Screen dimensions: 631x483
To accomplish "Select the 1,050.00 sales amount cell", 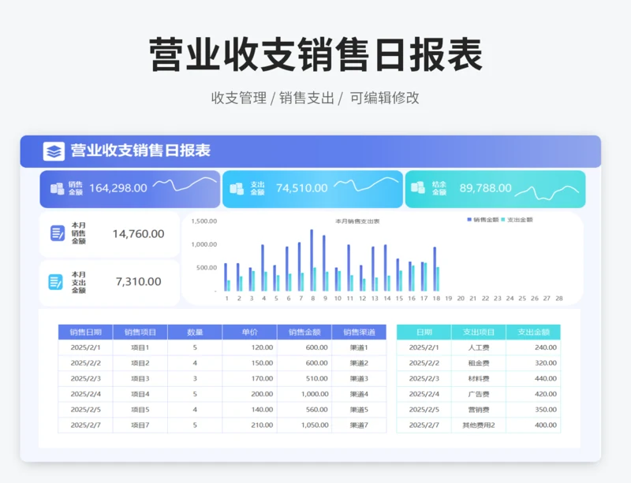I will tap(304, 425).
